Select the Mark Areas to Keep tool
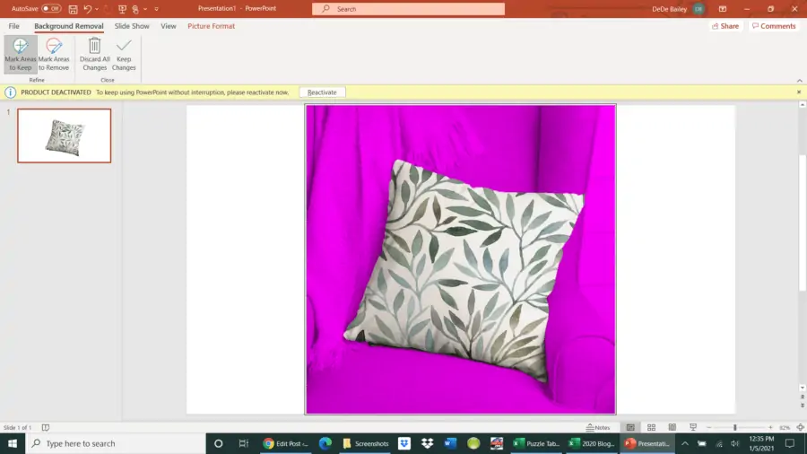This screenshot has height=454, width=807. [21, 54]
